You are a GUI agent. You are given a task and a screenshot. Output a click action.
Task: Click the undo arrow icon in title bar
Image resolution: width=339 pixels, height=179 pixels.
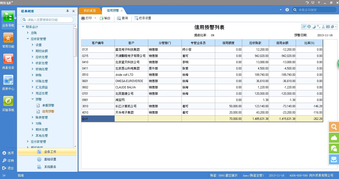pyautogui.click(x=307, y=3)
